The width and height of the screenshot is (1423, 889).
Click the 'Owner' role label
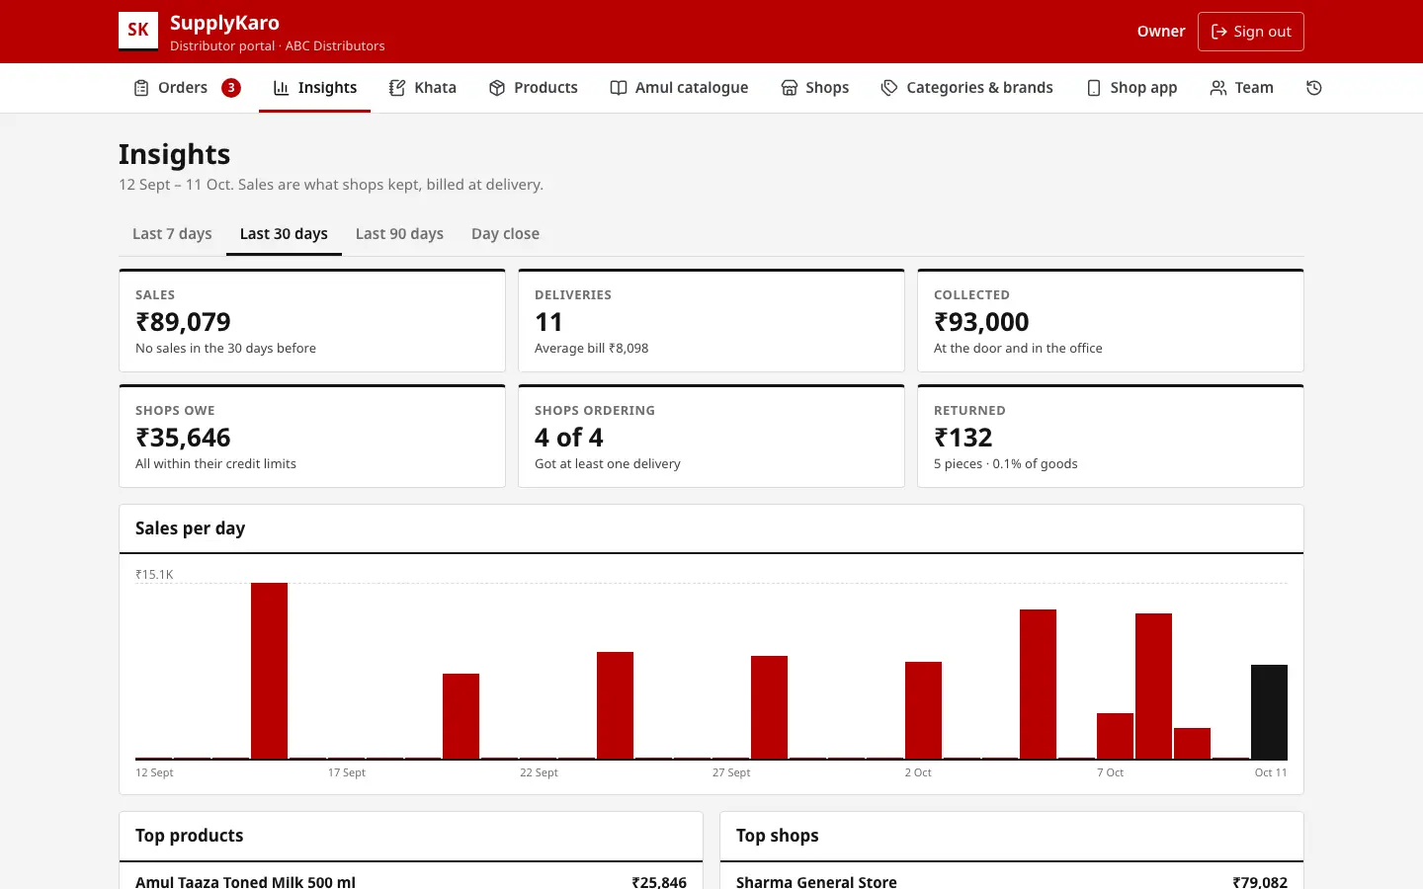(1161, 32)
